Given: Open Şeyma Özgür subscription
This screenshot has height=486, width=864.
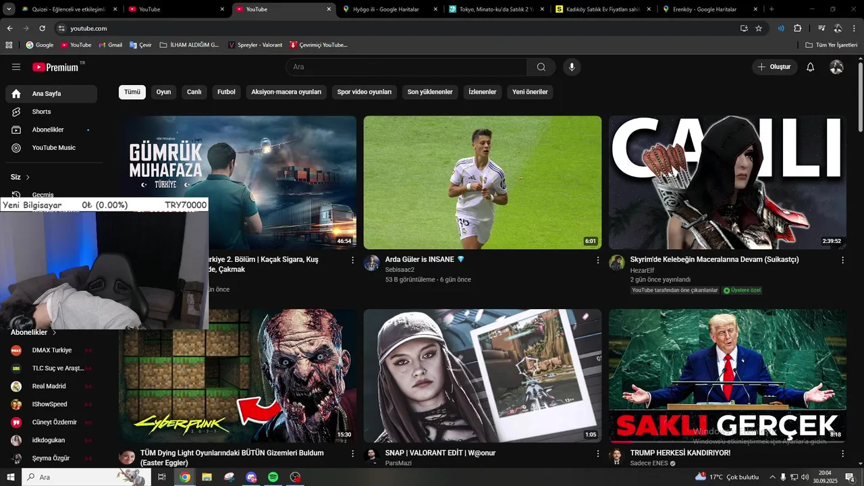Looking at the screenshot, I should (51, 458).
